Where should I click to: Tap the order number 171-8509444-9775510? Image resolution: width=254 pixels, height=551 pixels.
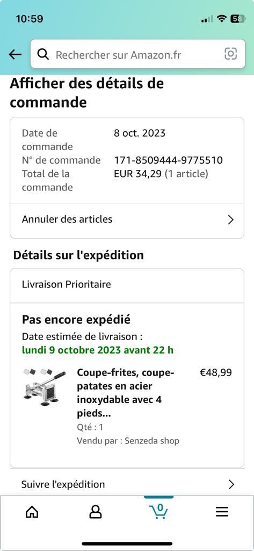(169, 160)
